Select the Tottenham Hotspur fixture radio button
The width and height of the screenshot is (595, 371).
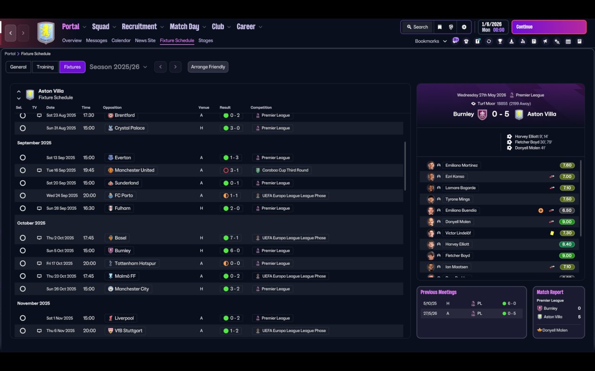(x=23, y=263)
